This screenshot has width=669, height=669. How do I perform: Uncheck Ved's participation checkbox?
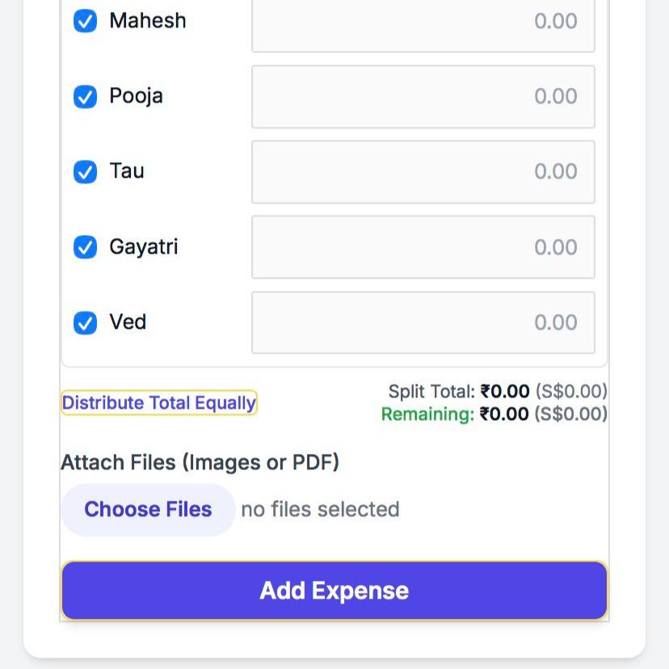(x=85, y=322)
